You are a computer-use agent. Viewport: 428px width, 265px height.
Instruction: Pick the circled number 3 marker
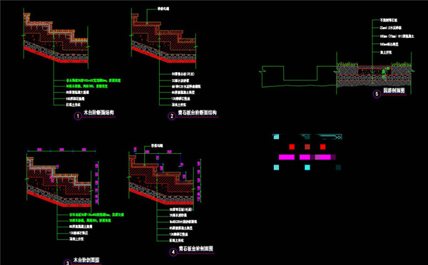(x=68, y=263)
